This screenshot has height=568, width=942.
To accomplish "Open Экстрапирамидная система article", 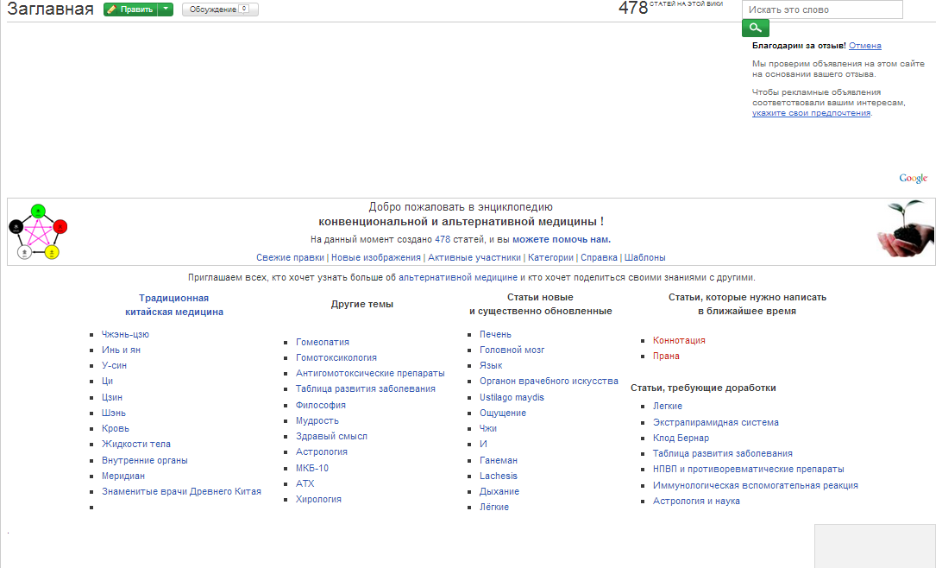I will tap(715, 422).
